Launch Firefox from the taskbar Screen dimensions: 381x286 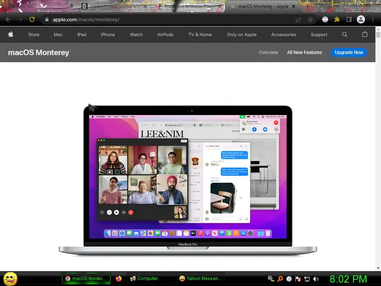pos(119,279)
